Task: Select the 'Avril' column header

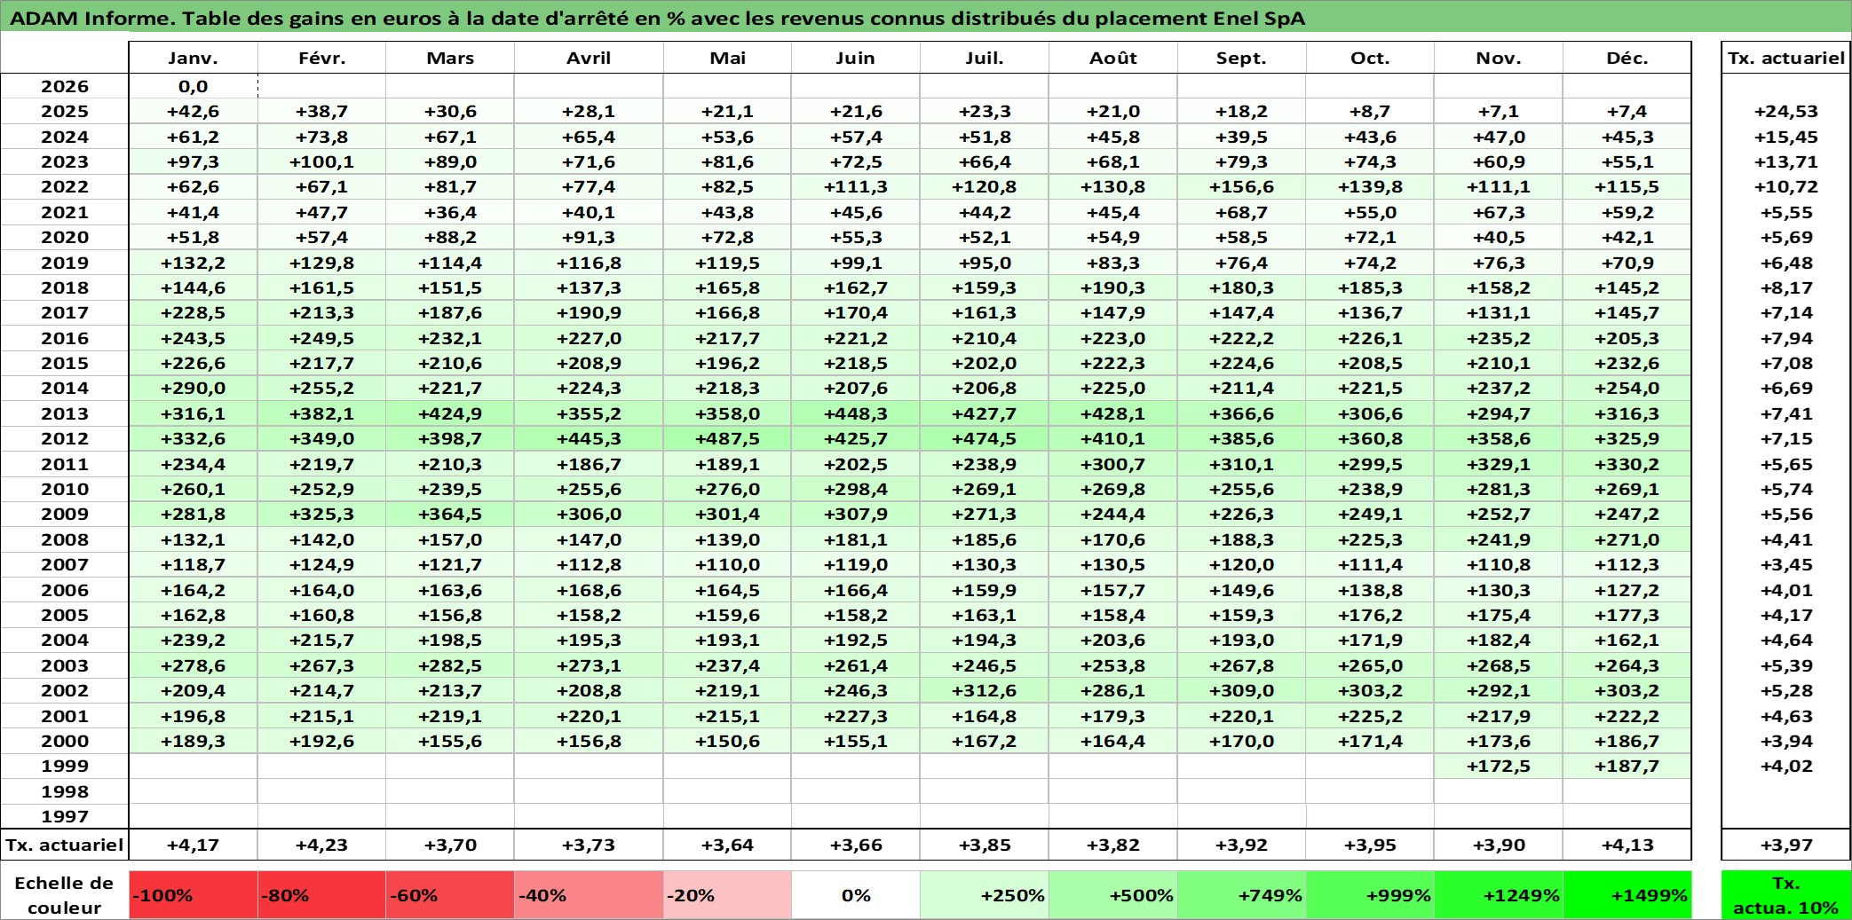Action: coord(589,58)
